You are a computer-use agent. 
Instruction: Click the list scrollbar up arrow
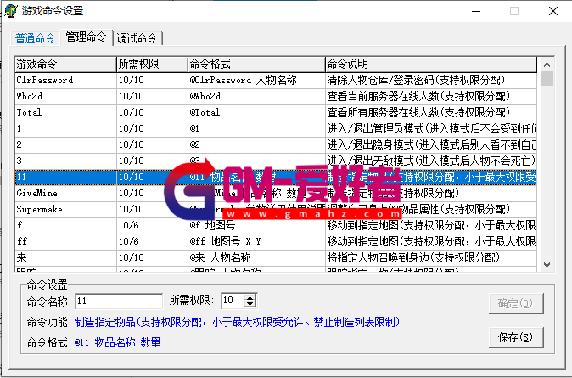[547, 64]
